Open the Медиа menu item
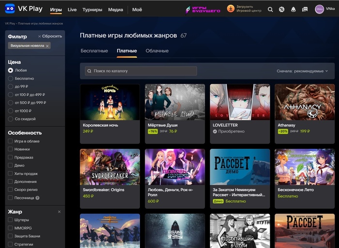 [x=115, y=10]
